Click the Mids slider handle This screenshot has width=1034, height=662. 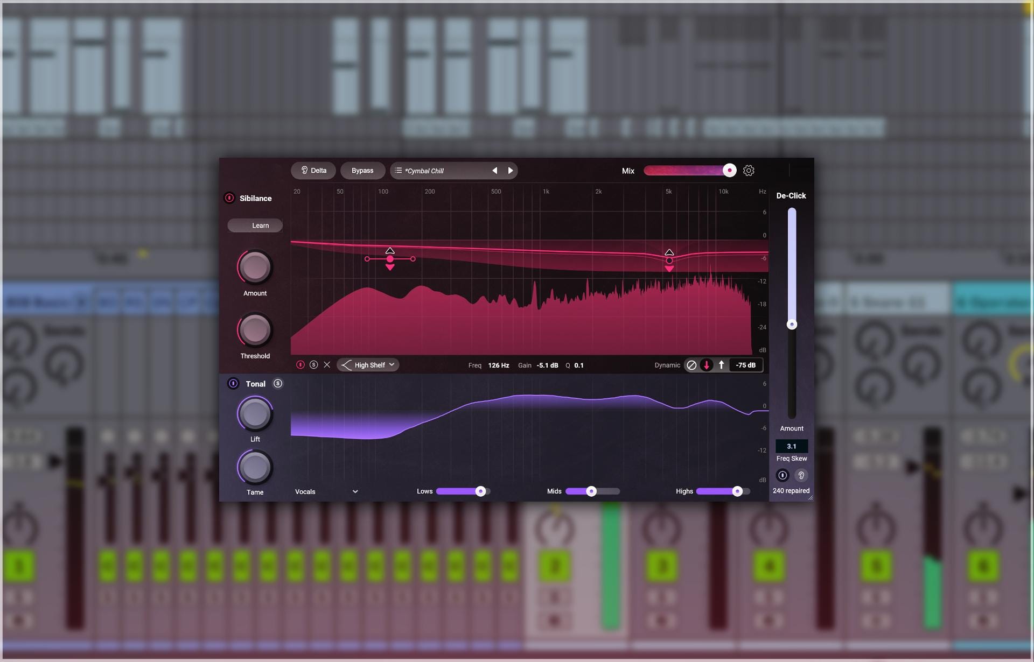point(591,491)
